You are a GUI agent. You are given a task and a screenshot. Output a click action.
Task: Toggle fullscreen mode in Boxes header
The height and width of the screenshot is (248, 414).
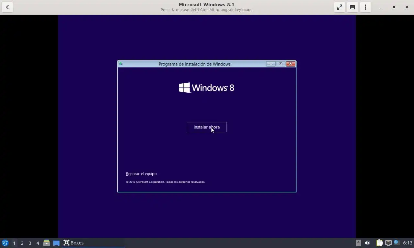(x=340, y=7)
